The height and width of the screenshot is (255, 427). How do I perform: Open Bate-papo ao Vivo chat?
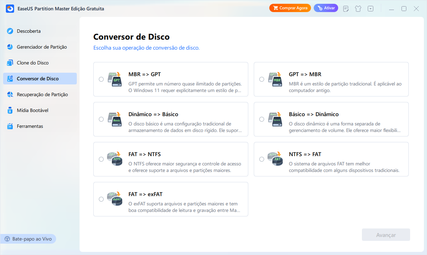point(28,239)
